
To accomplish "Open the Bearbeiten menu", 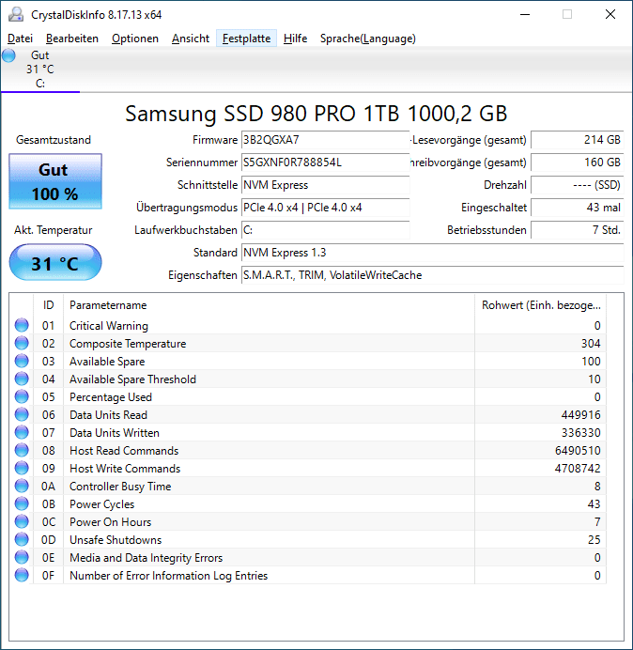I will 72,39.
